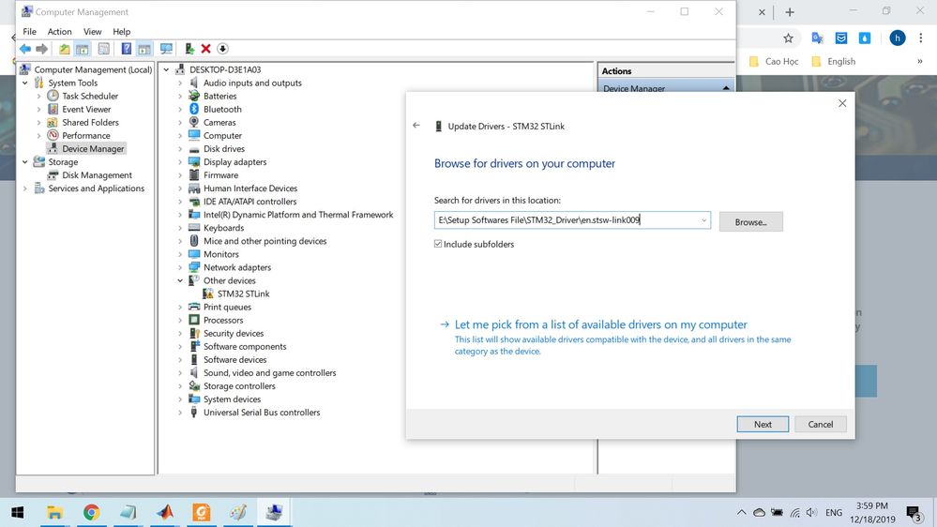Open the Chrome three-dot menu
937x527 pixels.
(921, 38)
